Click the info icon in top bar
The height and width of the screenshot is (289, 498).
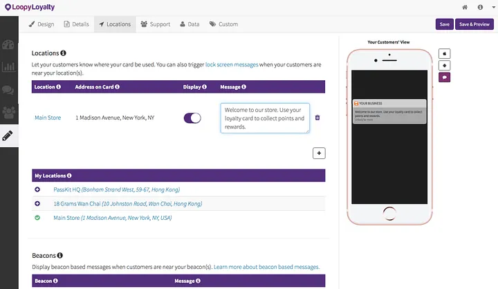[x=480, y=8]
